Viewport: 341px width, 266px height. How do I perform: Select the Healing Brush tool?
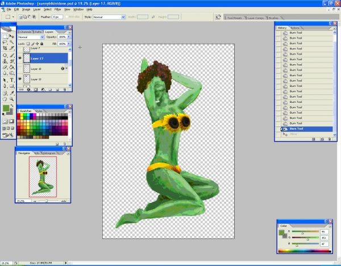pyautogui.click(x=5, y=56)
